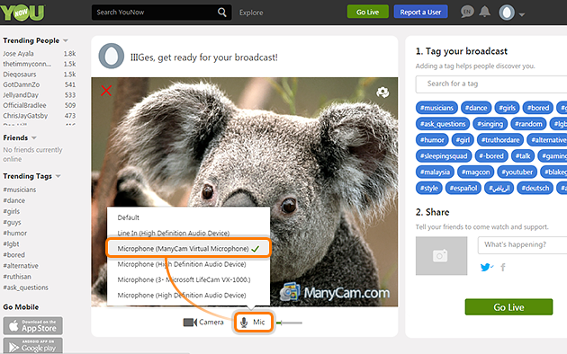Select the #ask_questions tag pill
567x354 pixels.
[x=443, y=124]
